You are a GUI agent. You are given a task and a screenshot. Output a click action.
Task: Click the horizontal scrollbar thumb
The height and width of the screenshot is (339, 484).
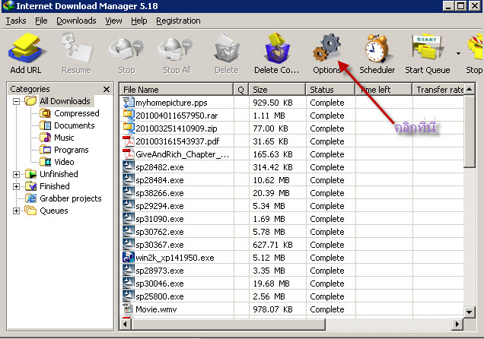228,325
